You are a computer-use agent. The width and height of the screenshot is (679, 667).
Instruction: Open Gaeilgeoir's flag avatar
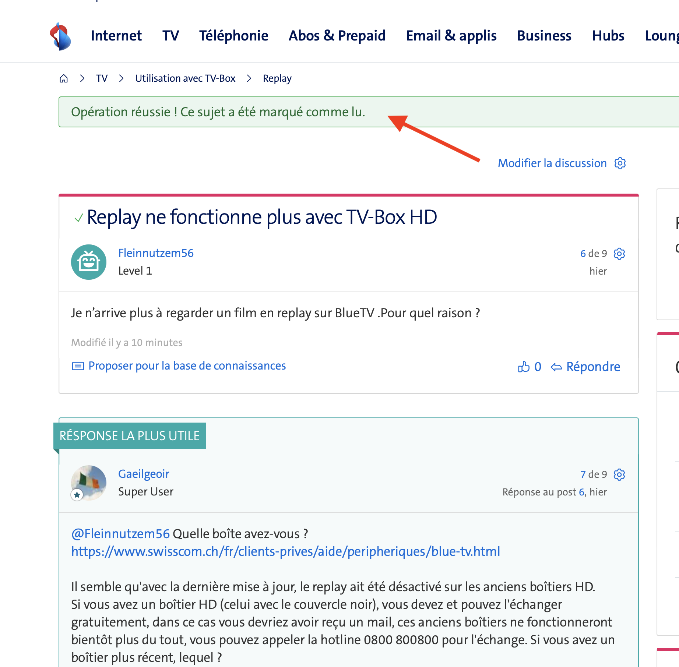coord(89,483)
